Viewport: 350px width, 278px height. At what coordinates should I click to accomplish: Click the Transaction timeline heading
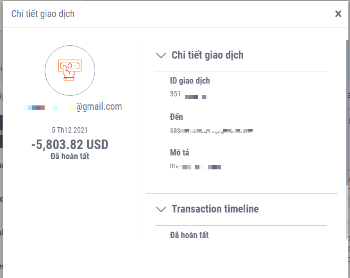tap(215, 209)
